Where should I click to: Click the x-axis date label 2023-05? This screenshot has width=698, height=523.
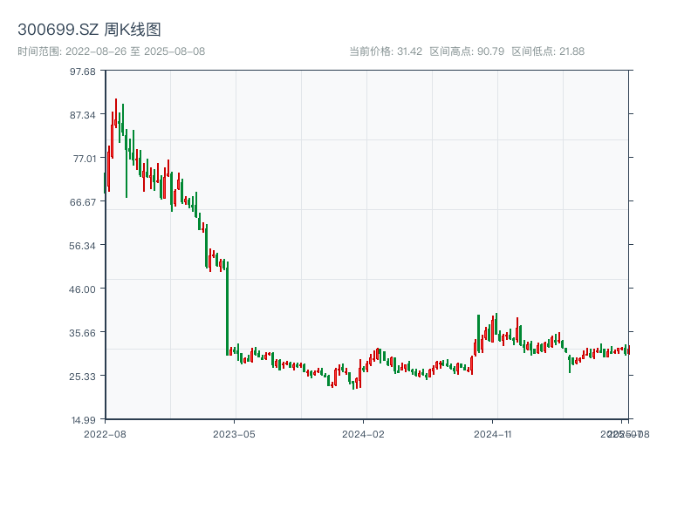click(234, 434)
